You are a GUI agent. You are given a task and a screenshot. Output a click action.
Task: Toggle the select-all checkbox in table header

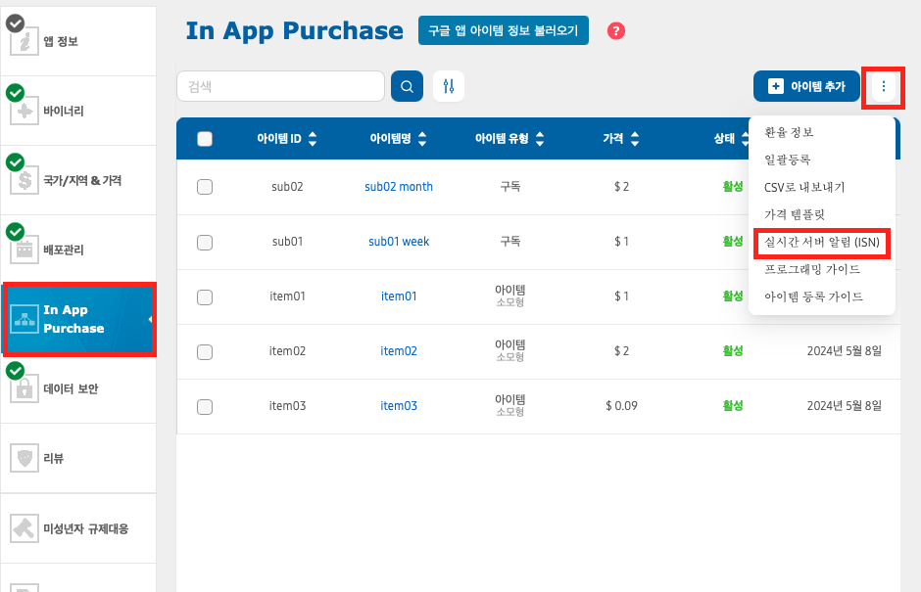coord(205,139)
